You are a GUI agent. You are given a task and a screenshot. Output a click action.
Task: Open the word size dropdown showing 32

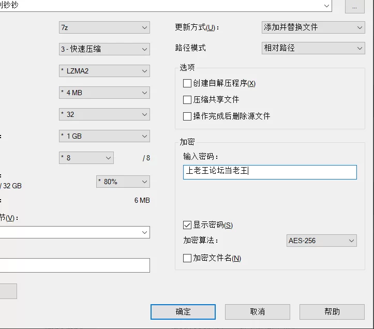point(104,114)
